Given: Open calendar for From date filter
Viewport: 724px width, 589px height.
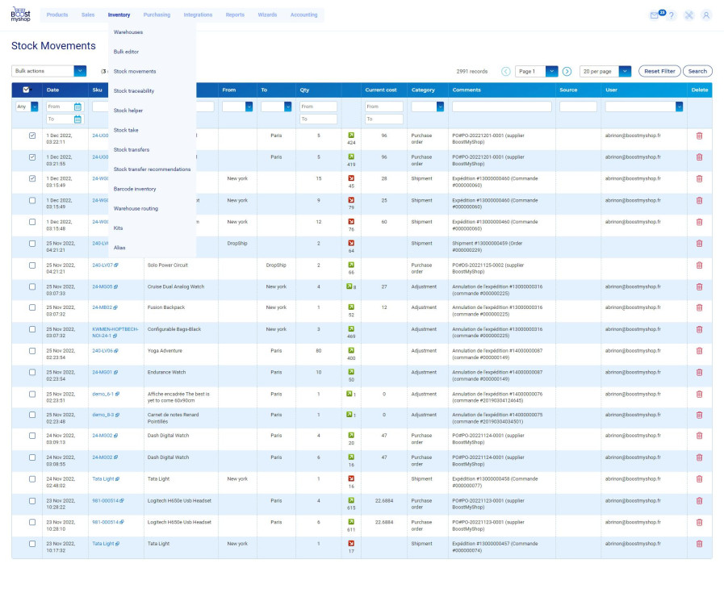Looking at the screenshot, I should (x=77, y=107).
